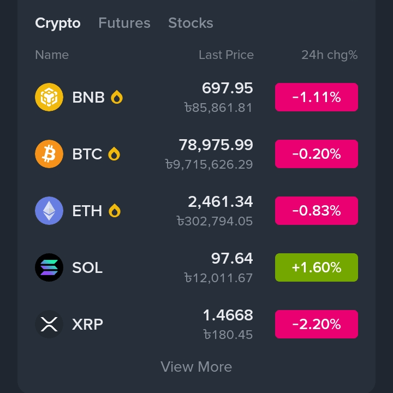The width and height of the screenshot is (393, 393).
Task: Click the flame hot icon beside BTC
Action: pyautogui.click(x=114, y=153)
